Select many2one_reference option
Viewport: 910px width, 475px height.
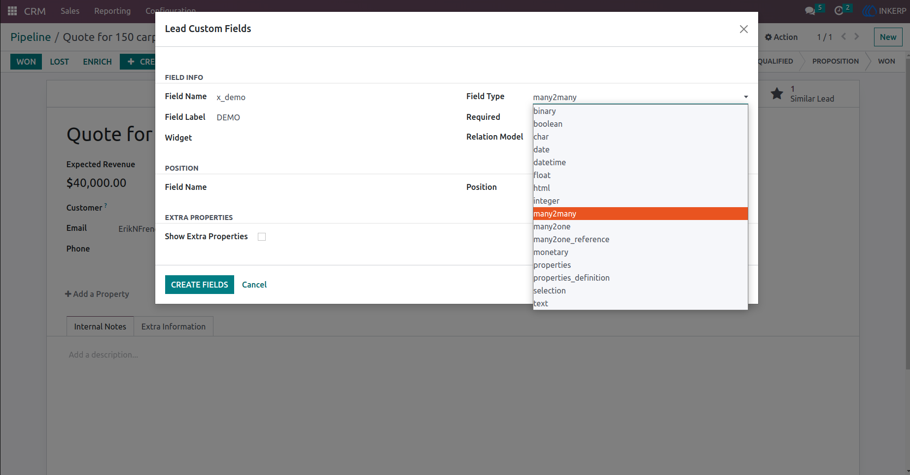click(640, 239)
